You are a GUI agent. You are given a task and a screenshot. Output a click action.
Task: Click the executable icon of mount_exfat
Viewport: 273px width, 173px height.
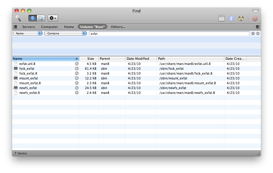click(16, 78)
